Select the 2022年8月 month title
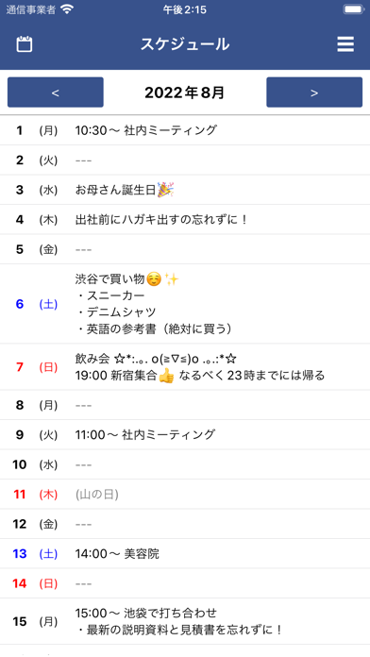 click(x=185, y=93)
